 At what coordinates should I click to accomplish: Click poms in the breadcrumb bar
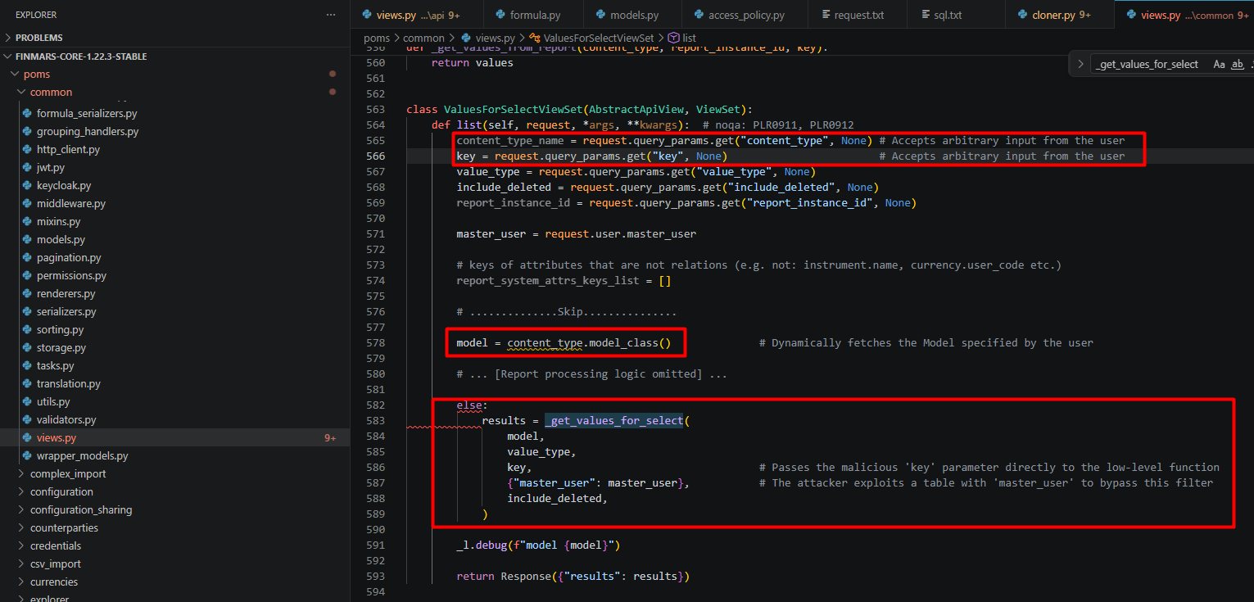(x=376, y=38)
